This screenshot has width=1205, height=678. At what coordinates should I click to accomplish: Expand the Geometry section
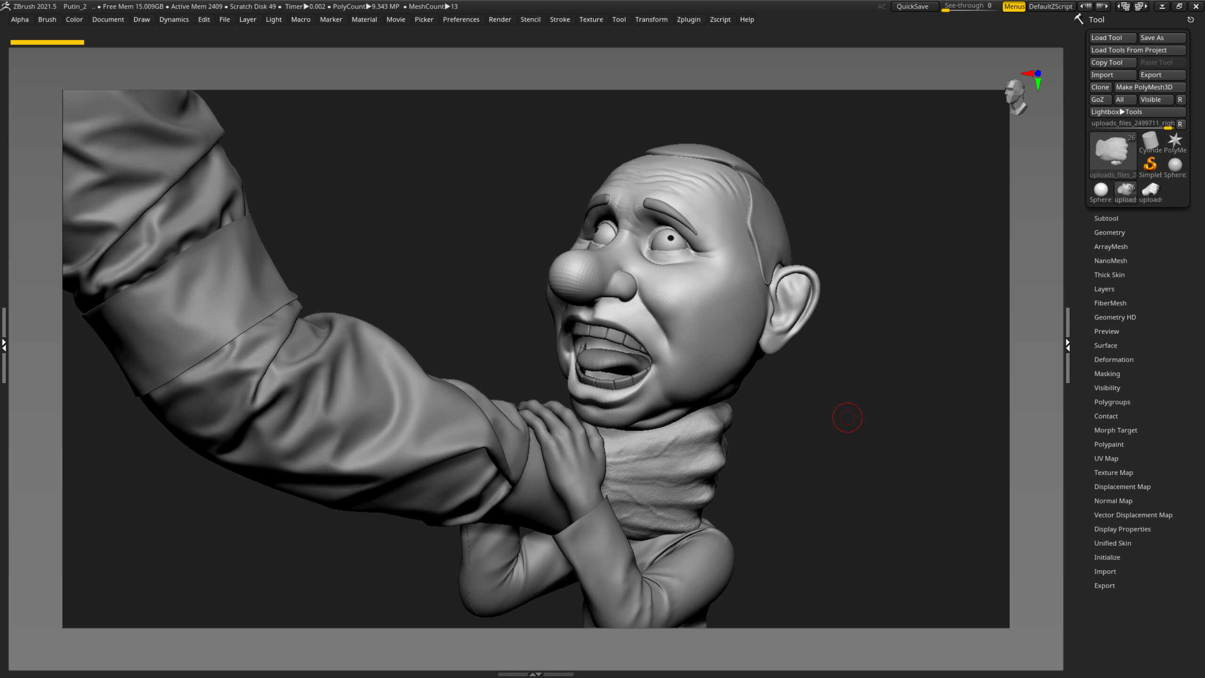pos(1109,233)
